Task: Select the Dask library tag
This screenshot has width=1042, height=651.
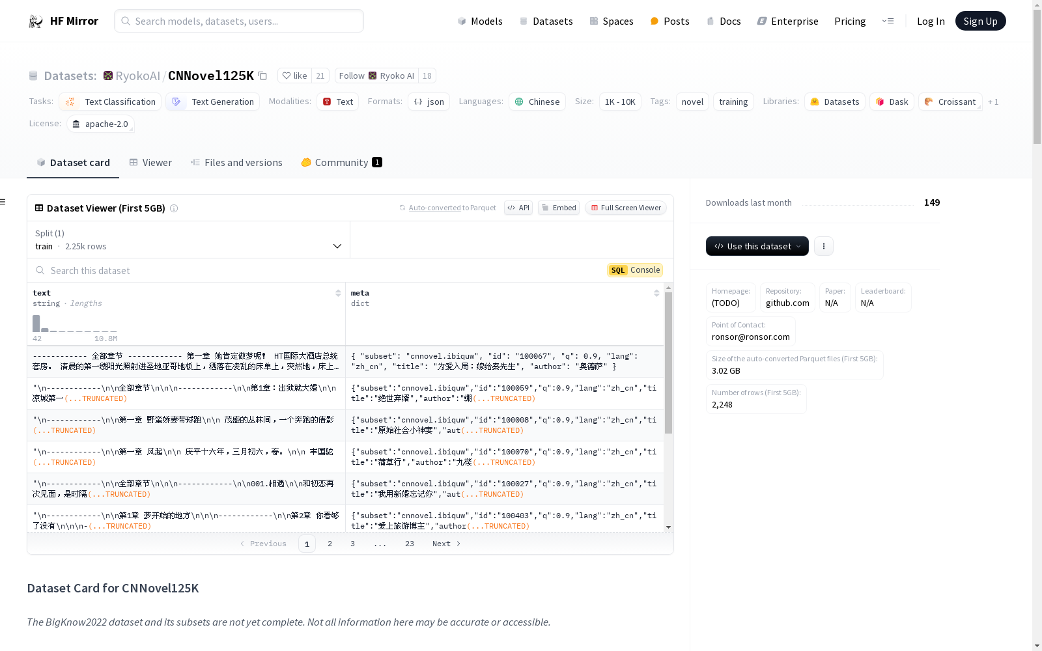Action: click(892, 102)
